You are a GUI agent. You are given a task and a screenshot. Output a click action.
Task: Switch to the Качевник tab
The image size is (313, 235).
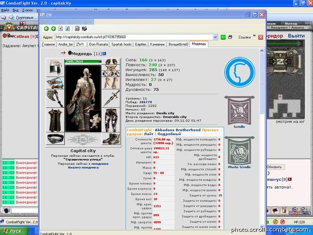coord(158,44)
